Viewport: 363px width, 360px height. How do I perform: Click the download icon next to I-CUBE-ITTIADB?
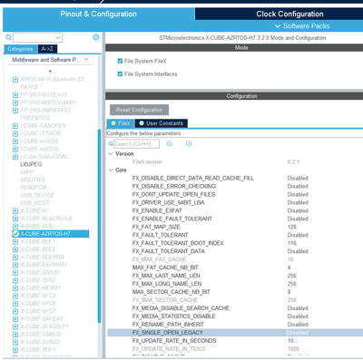[15, 133]
